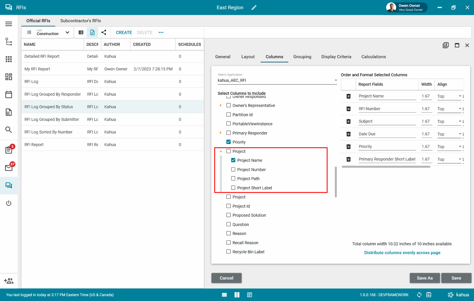Click the horizontal scrollbar under selected columns
This screenshot has height=301, width=474.
(386, 167)
